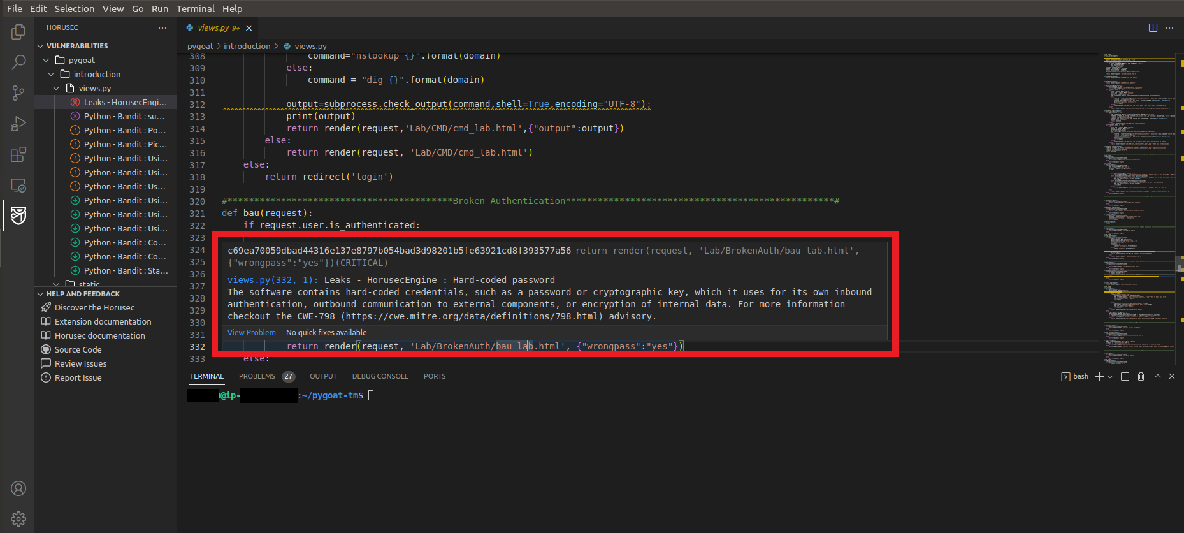Open the Accounts menu icon
This screenshot has height=533, width=1184.
[x=18, y=488]
